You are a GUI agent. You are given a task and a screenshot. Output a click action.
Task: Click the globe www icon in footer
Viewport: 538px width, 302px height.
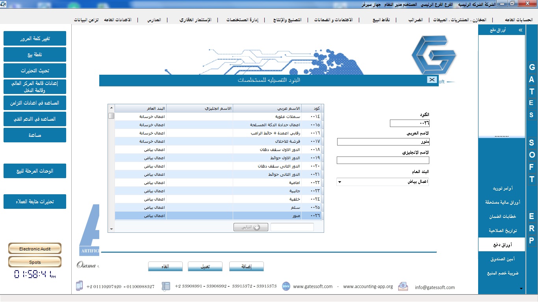[x=286, y=286]
